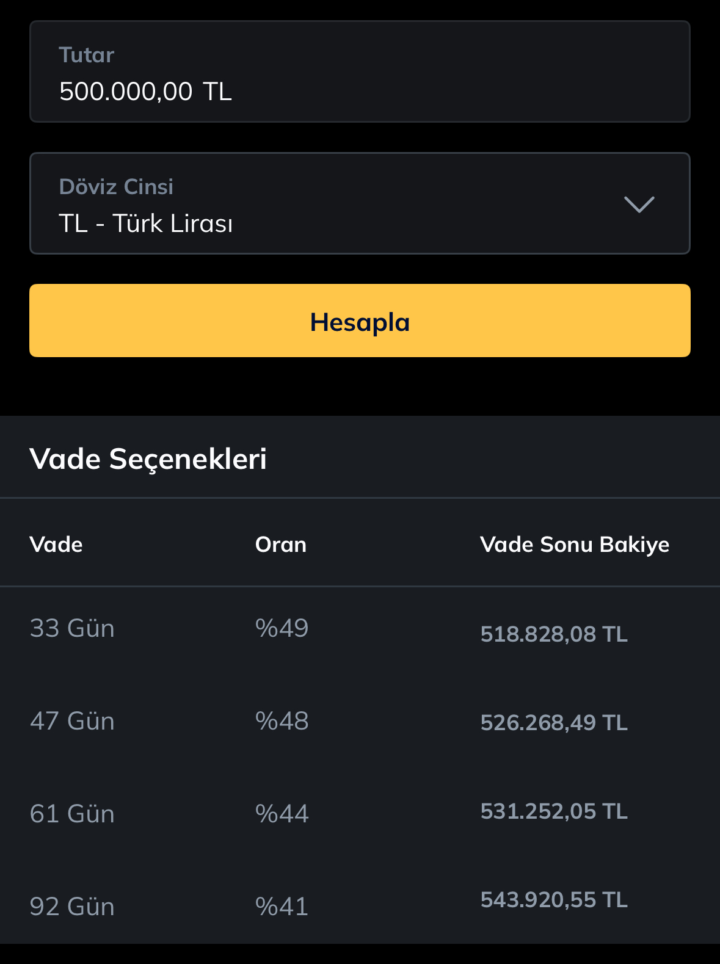Select the 47 Gün term row

click(360, 722)
